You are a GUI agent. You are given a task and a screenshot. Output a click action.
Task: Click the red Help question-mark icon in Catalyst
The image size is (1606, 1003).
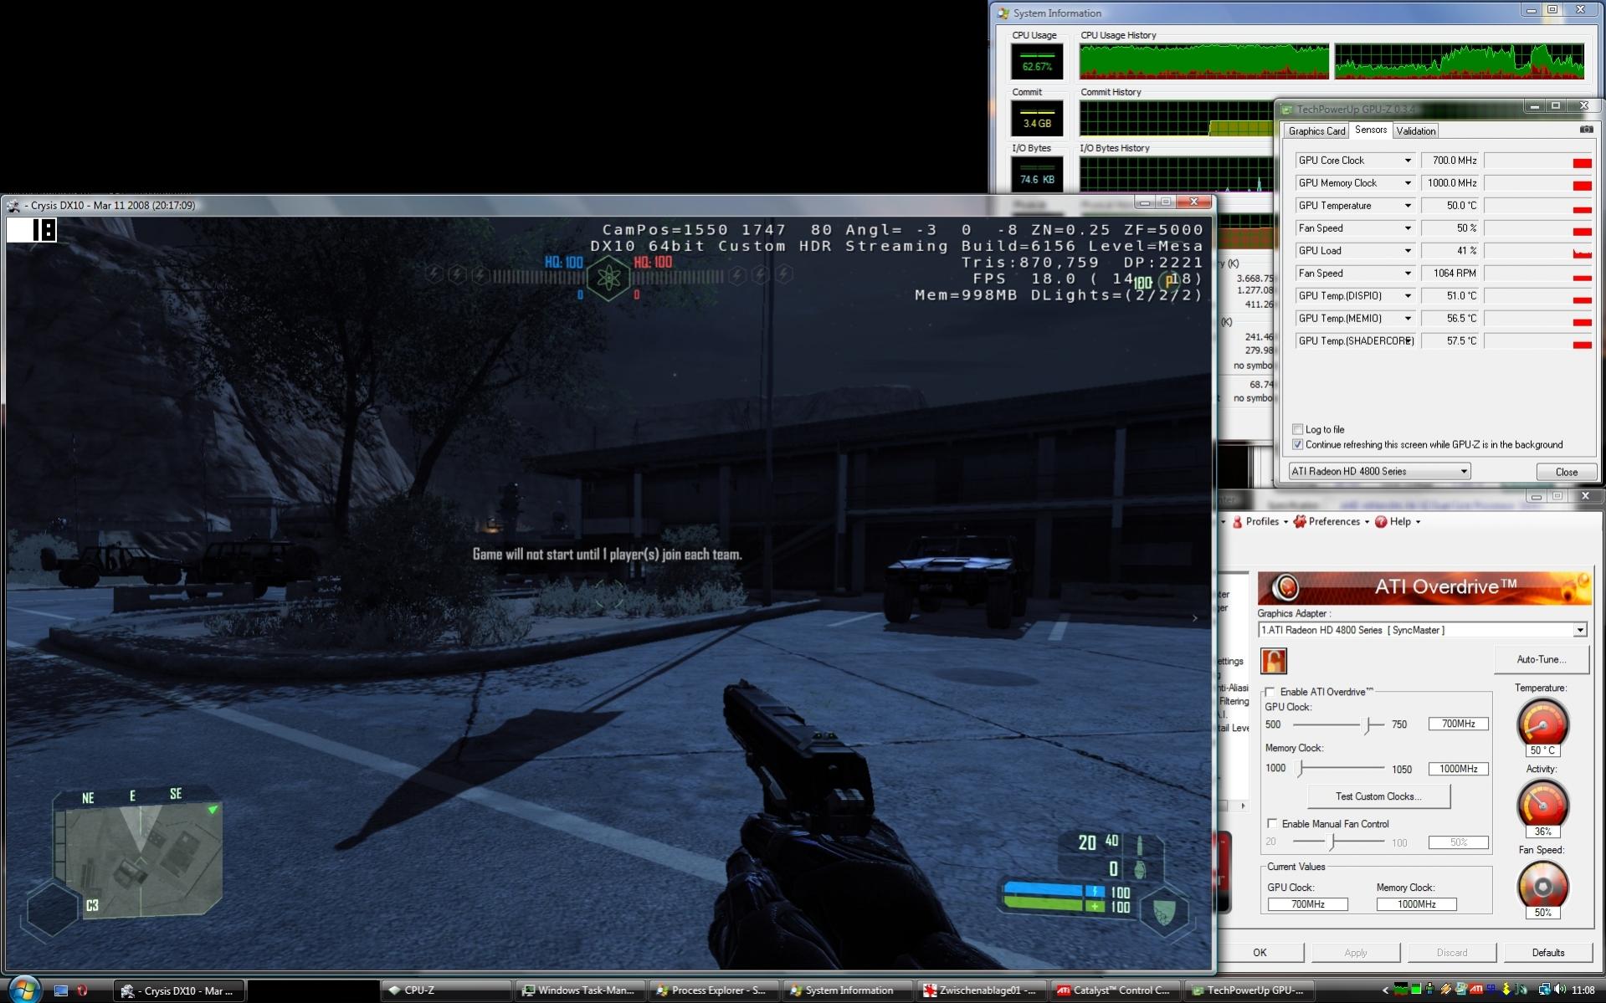pyautogui.click(x=1381, y=521)
